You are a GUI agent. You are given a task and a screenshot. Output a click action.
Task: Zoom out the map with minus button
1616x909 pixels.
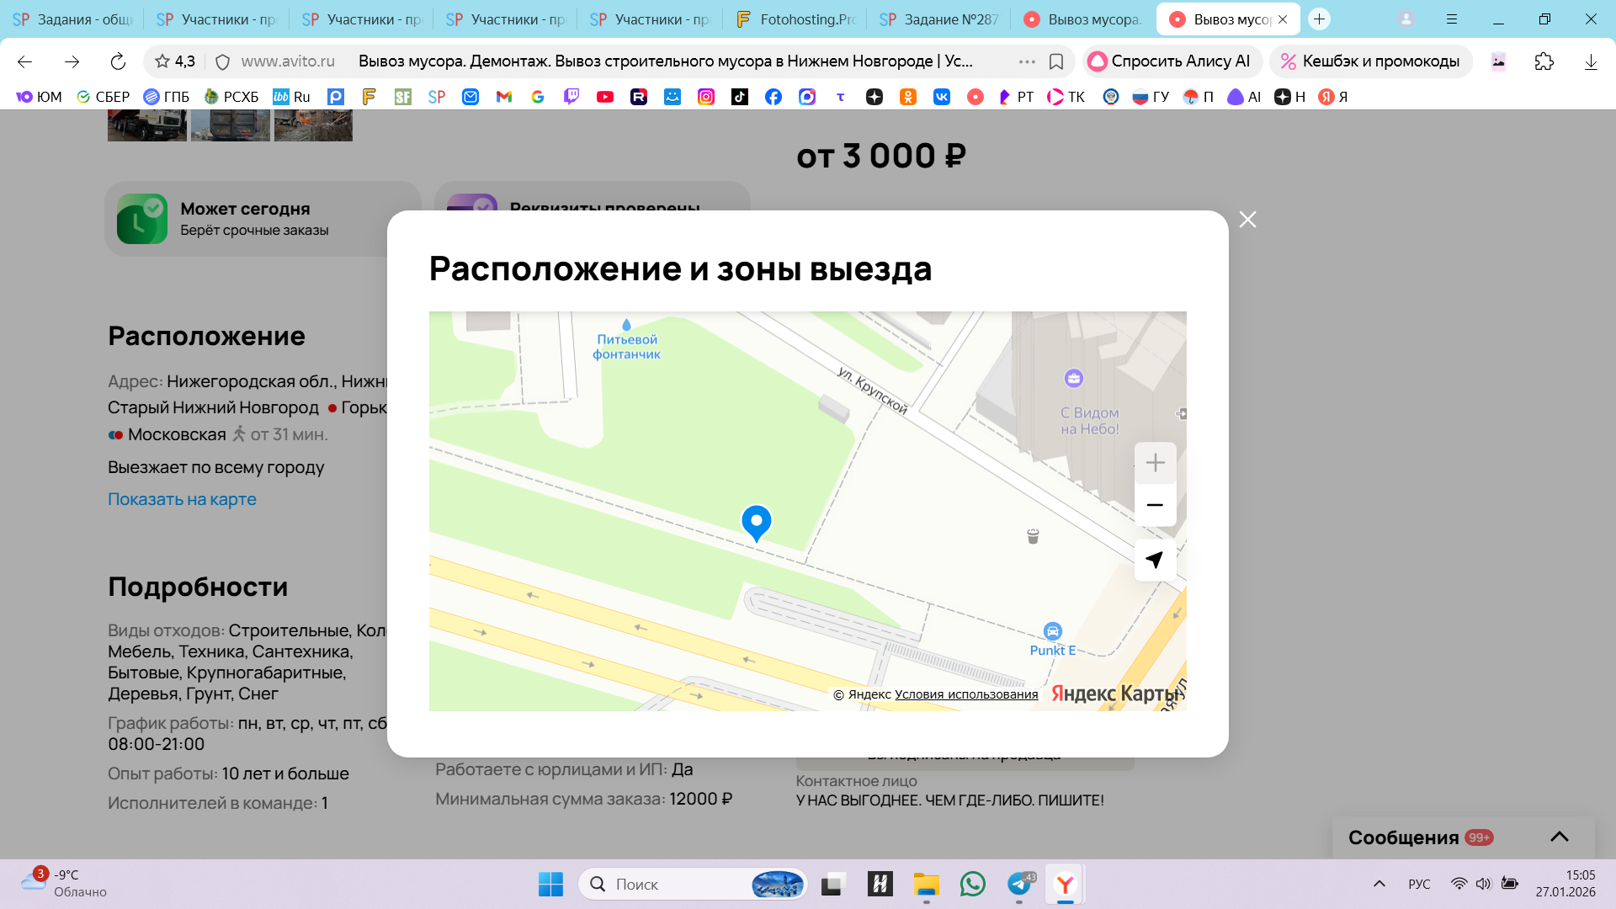1155,505
